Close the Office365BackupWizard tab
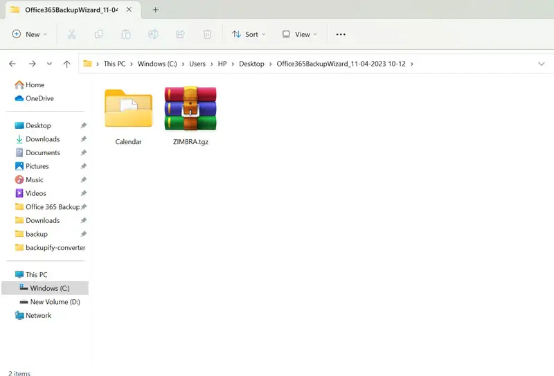Screen dimensions: 554x376 [129, 10]
